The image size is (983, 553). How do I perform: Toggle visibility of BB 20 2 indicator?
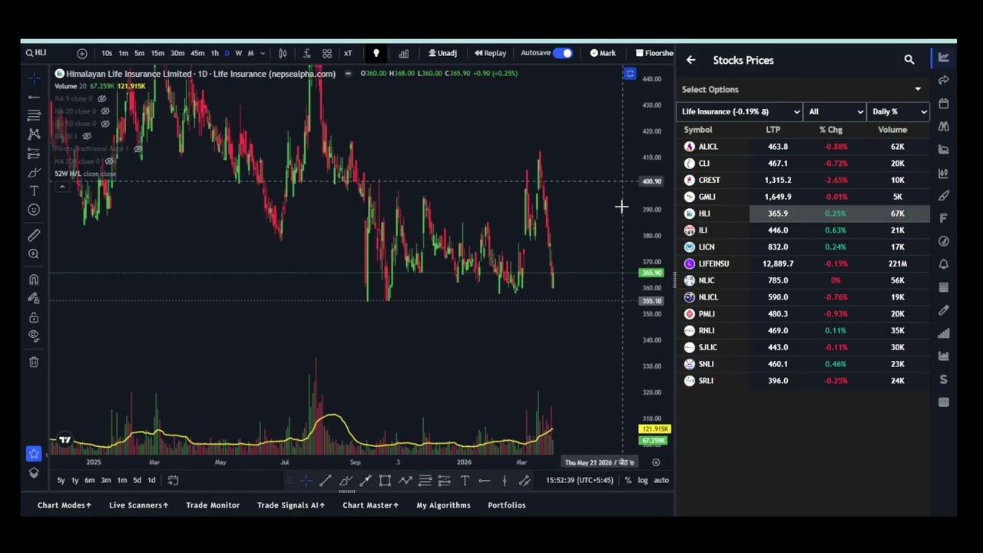click(x=87, y=136)
